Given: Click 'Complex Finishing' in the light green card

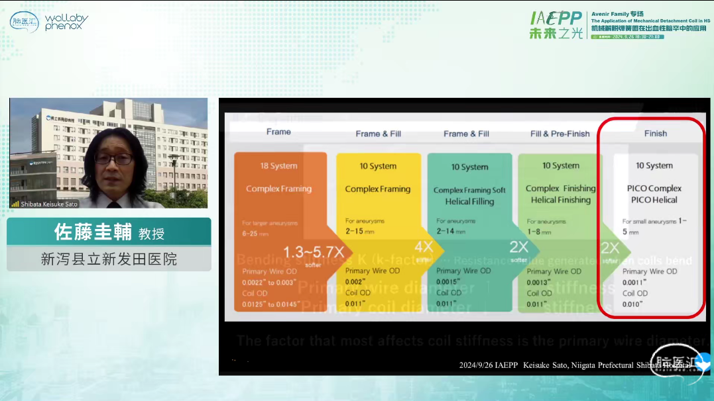Looking at the screenshot, I should [561, 188].
